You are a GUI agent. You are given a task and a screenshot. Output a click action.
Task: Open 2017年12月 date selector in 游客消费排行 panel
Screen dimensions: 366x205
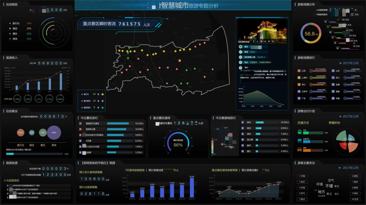(x=349, y=63)
